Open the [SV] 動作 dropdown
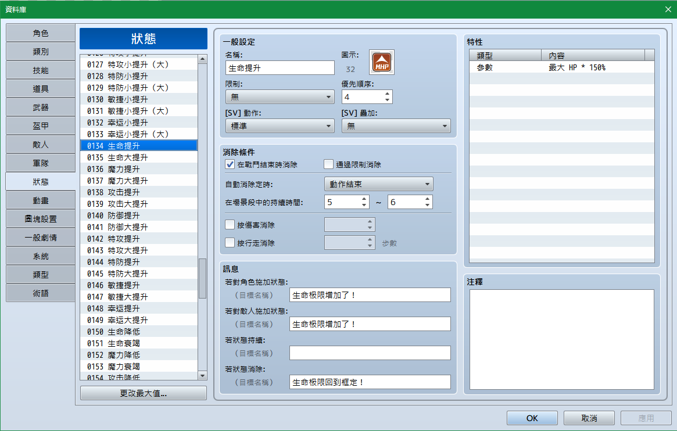Image resolution: width=677 pixels, height=431 pixels. [x=280, y=126]
